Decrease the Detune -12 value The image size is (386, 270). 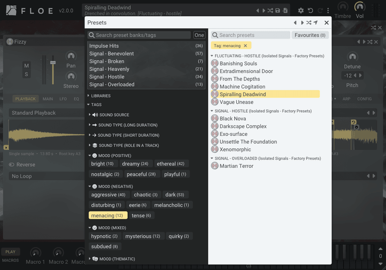(355, 76)
